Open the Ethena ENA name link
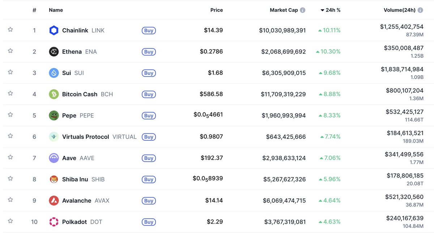Screen dimensions: 434x233 [x=80, y=52]
